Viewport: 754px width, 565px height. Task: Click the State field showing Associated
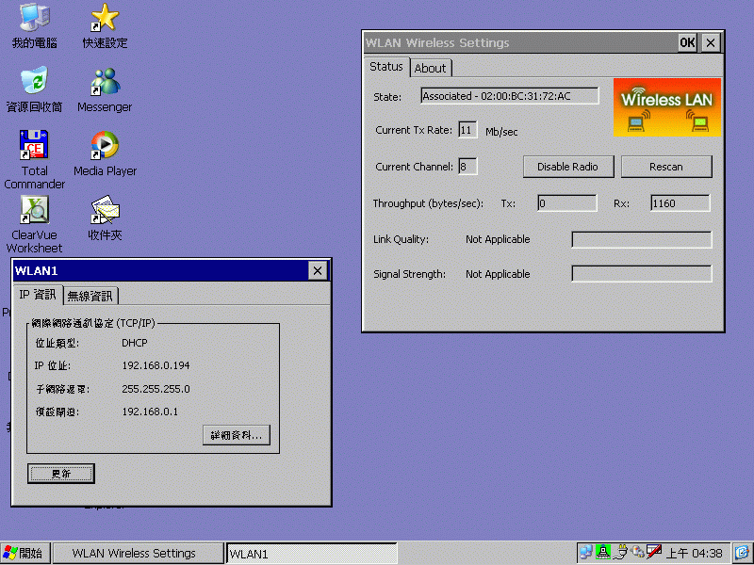510,96
